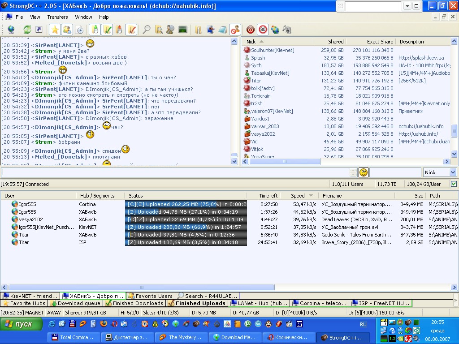Click http://splash.kiev.ua description text
The height and width of the screenshot is (344, 459).
[x=421, y=58]
